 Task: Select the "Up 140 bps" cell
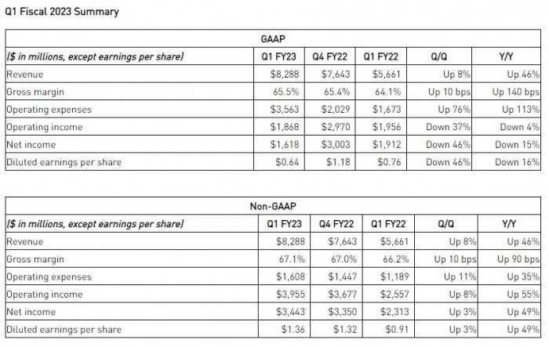coord(515,92)
